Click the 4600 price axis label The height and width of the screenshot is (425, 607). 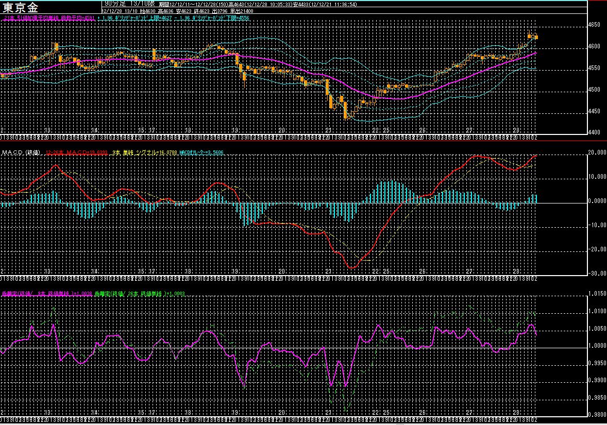point(594,46)
